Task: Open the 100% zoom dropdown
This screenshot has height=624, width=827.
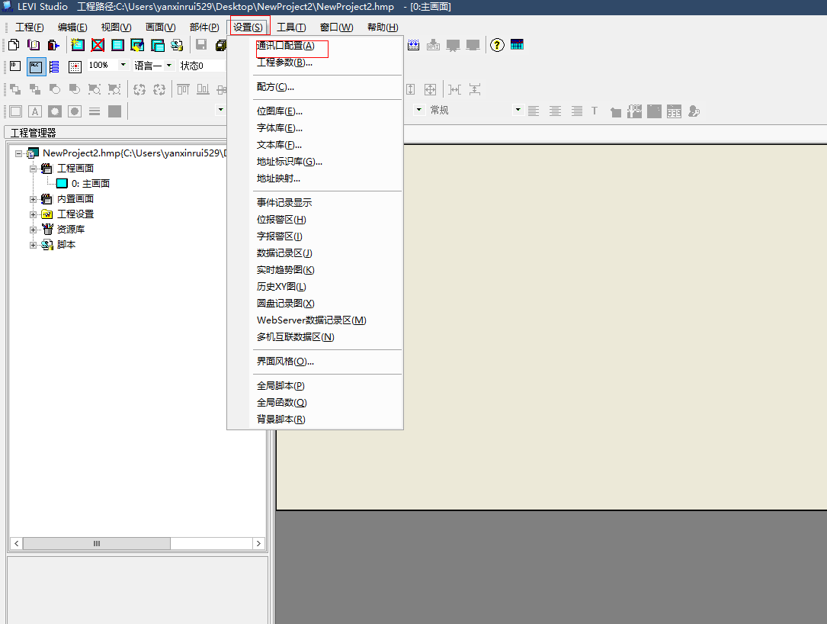Action: [x=123, y=65]
